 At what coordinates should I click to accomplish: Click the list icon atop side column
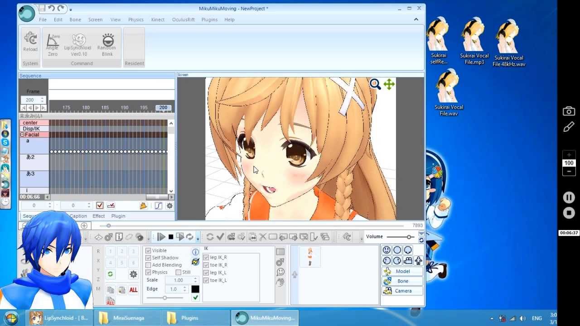click(280, 252)
